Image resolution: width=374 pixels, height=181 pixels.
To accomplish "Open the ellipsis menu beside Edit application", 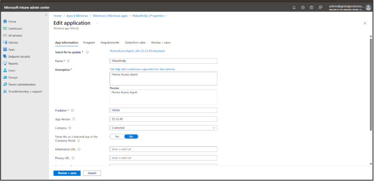I will [x=97, y=23].
